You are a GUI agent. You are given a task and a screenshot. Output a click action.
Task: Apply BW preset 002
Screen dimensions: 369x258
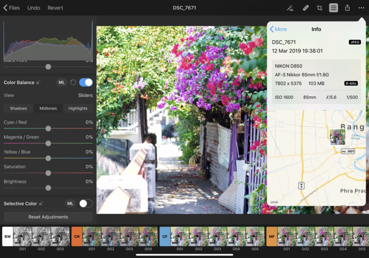pos(41,236)
